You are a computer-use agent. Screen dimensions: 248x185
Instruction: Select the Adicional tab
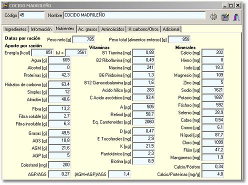coord(171,29)
